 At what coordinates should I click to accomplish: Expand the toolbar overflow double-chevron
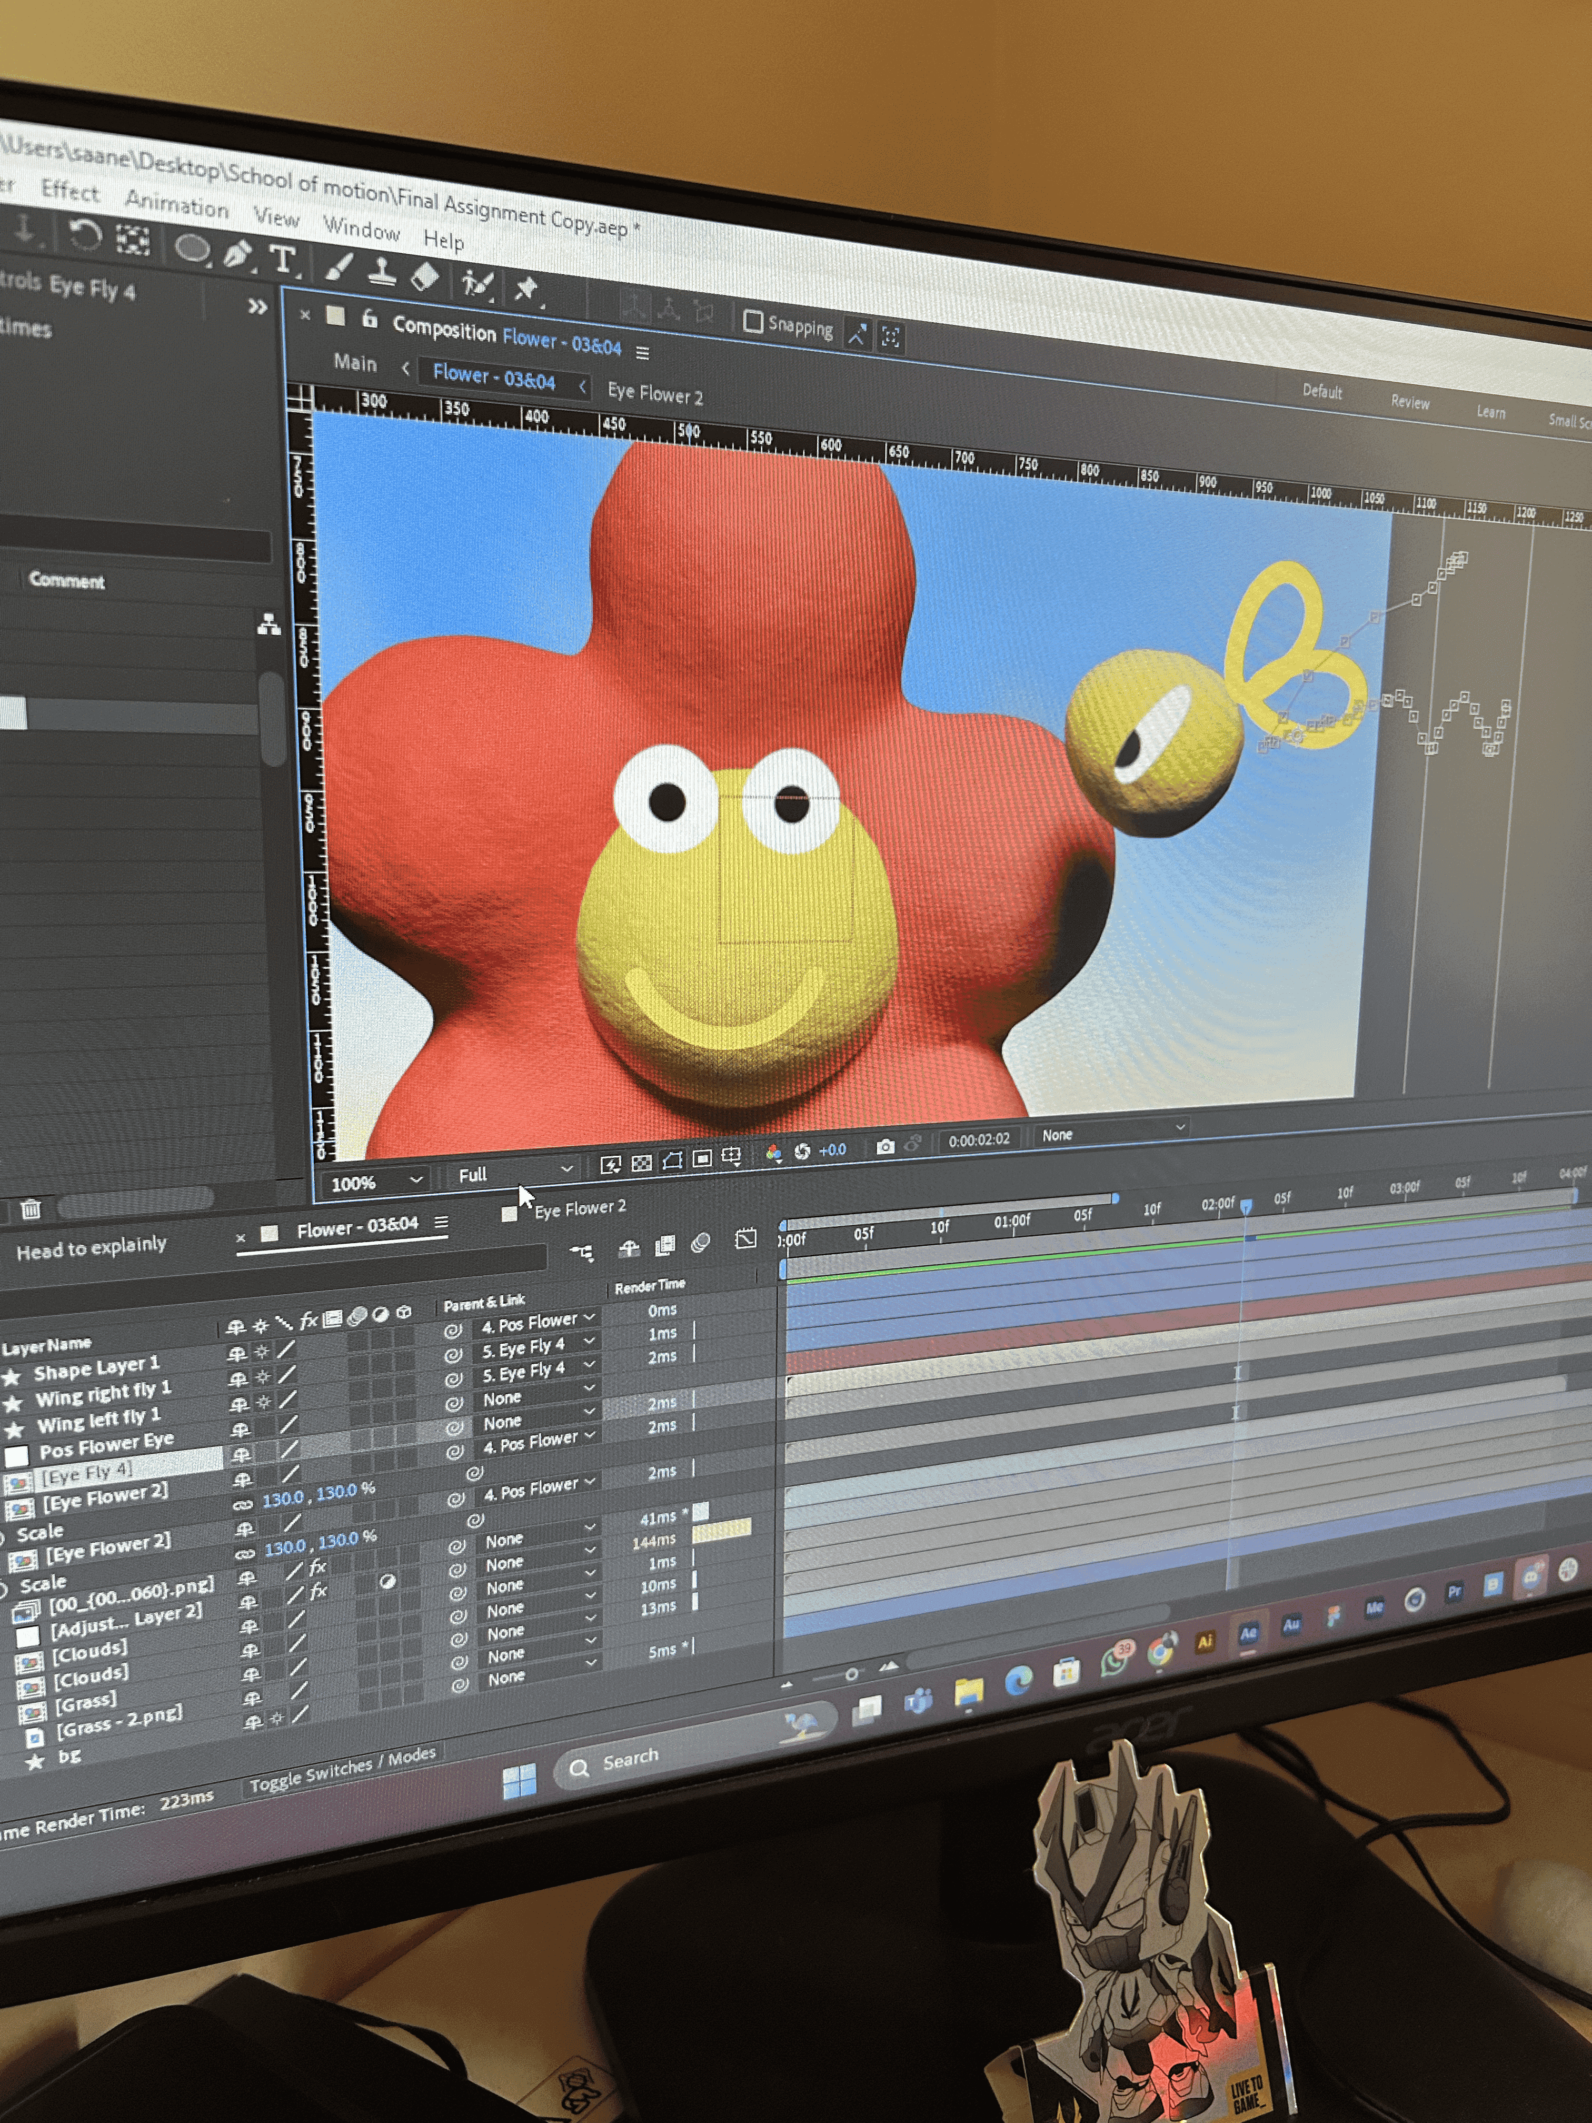[x=257, y=307]
